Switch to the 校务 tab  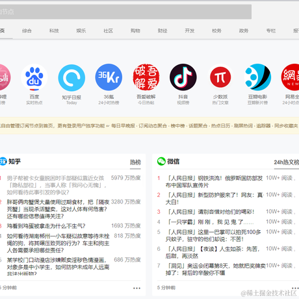pyautogui.click(x=216, y=31)
